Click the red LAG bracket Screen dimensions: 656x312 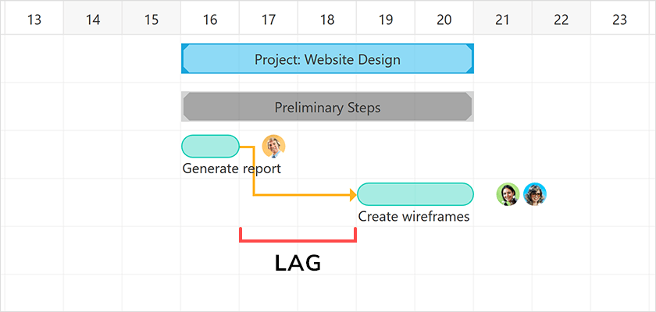(298, 235)
